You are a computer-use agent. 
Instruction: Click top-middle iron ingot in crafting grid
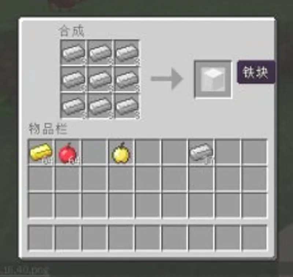(100, 53)
